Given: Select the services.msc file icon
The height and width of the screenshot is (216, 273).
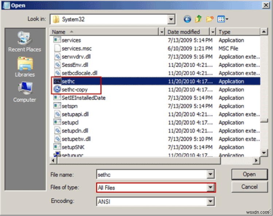Looking at the screenshot, I should pos(57,48).
